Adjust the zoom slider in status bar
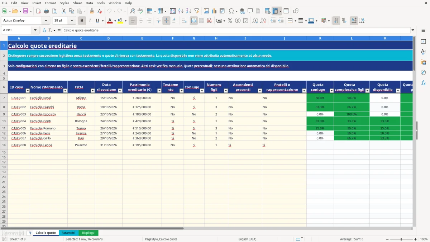The width and height of the screenshot is (430, 242). click(x=401, y=239)
